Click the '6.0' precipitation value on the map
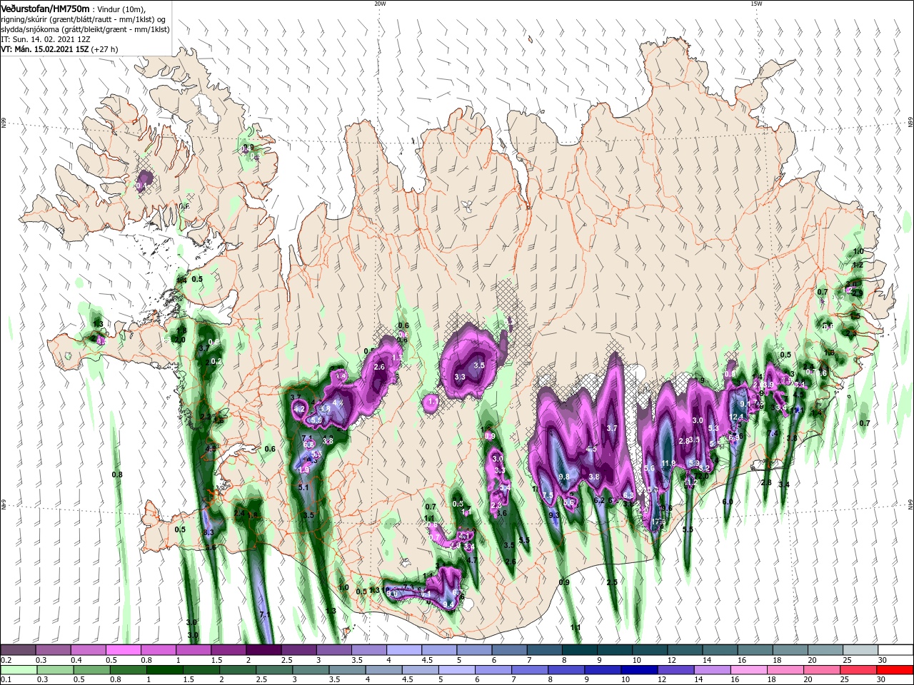 coord(728,502)
